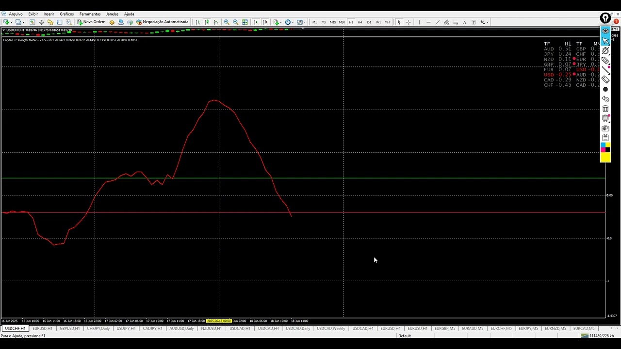Select the equidistant channel tool
621x349 pixels.
click(446, 22)
